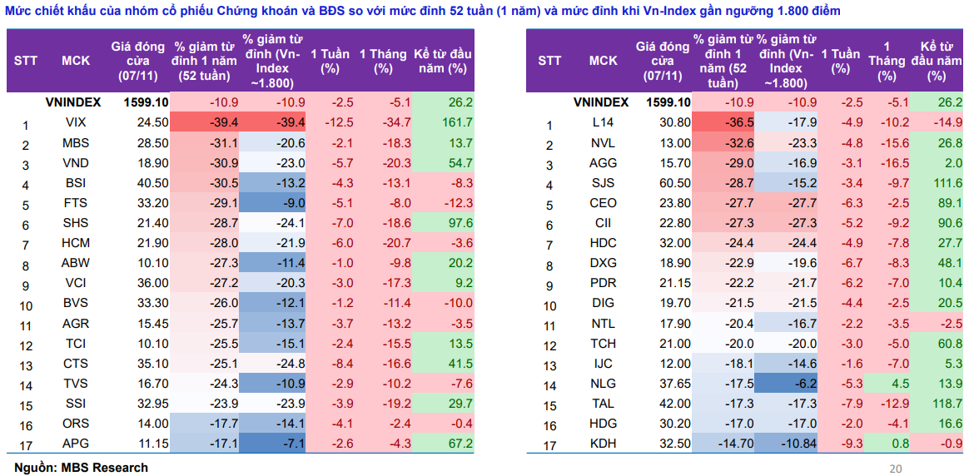Click the left table's 1 Tuần (%) header
The image size is (969, 476).
point(330,61)
